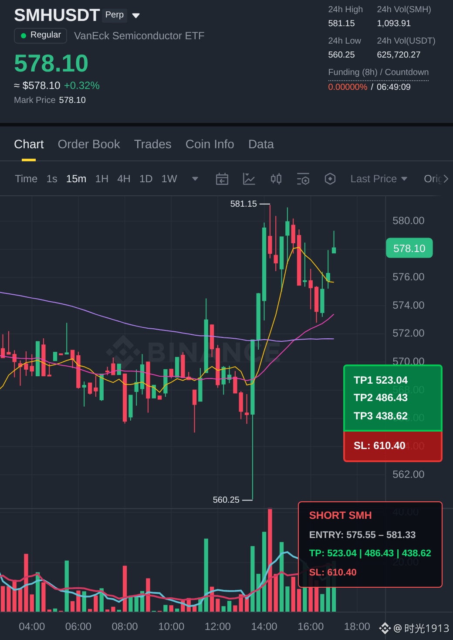The image size is (453, 640).
Task: Tap the 581.15 high marker on chart
Action: click(x=243, y=204)
